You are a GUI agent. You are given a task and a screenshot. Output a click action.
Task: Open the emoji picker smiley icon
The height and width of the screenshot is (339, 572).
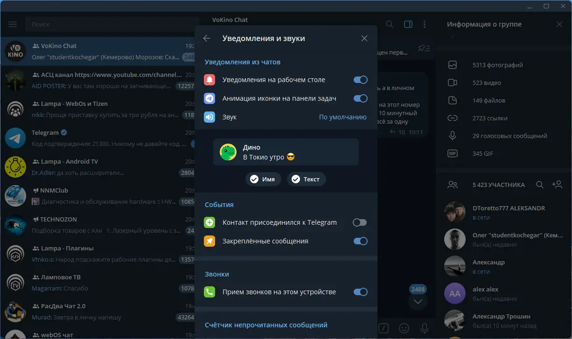click(405, 328)
